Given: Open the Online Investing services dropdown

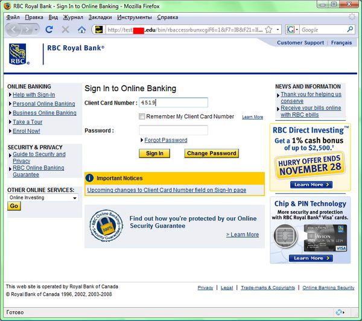Looking at the screenshot, I should click(43, 198).
